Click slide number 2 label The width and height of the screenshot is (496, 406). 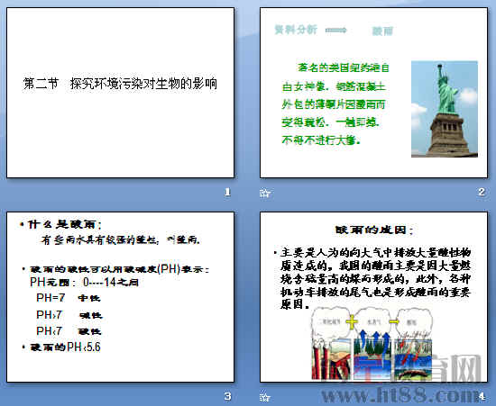pos(482,192)
